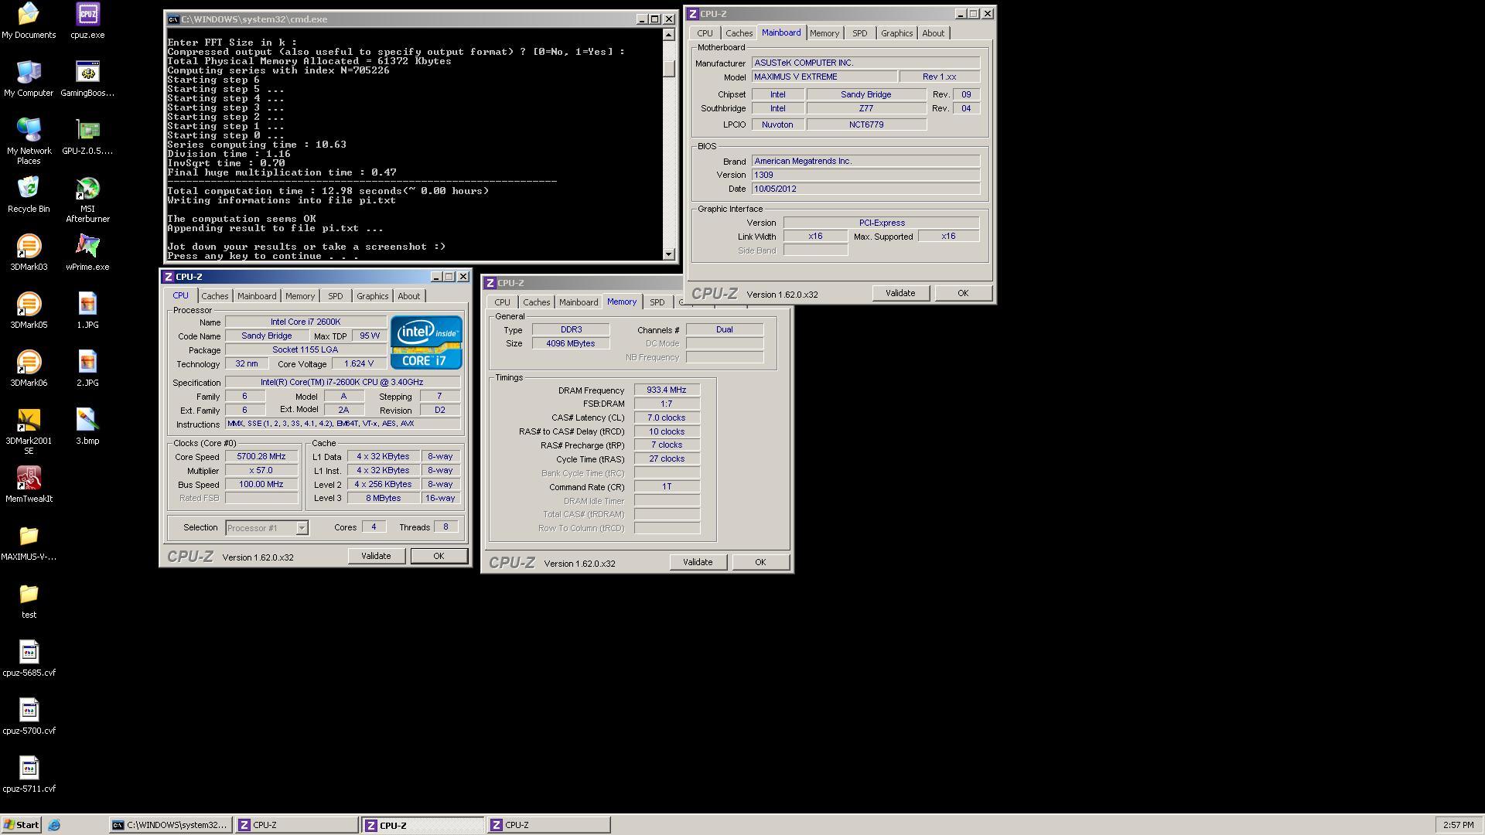Open CPU tab in Mainboard window

[x=705, y=33]
